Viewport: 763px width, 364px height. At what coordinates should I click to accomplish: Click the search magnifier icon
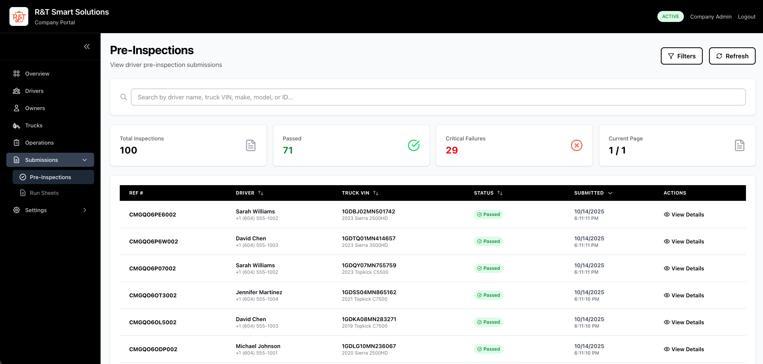coord(123,97)
